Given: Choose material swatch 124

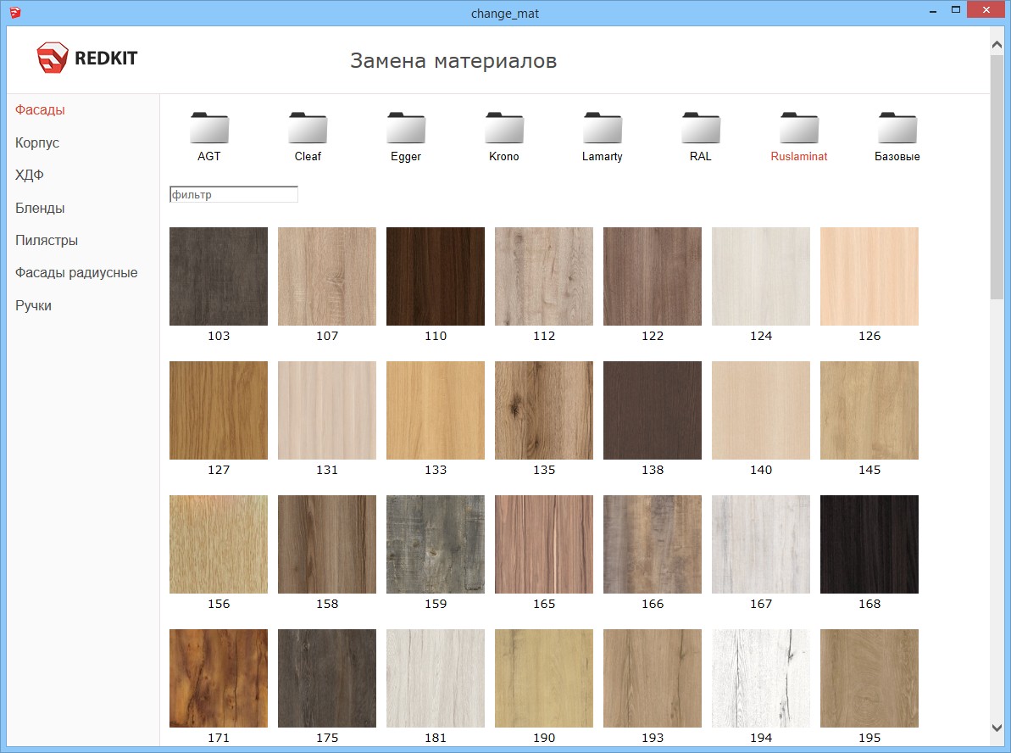Looking at the screenshot, I should click(x=761, y=276).
